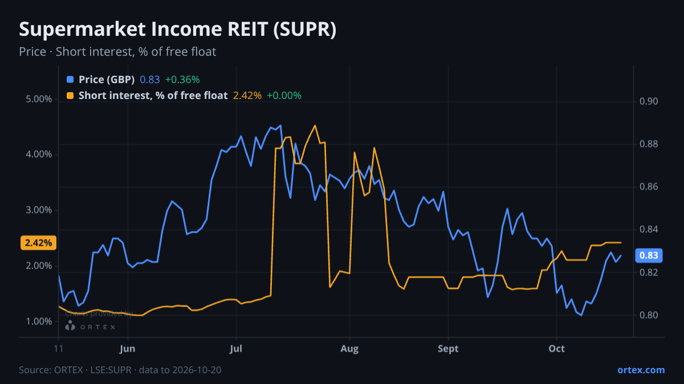
Task: Click the orange Short interest legend swatch
Action: [70, 96]
